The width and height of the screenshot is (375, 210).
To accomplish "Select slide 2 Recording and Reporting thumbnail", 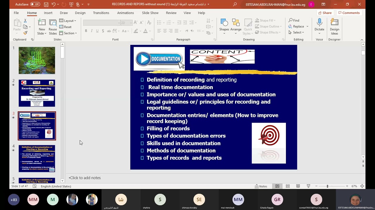I will click(x=37, y=93).
